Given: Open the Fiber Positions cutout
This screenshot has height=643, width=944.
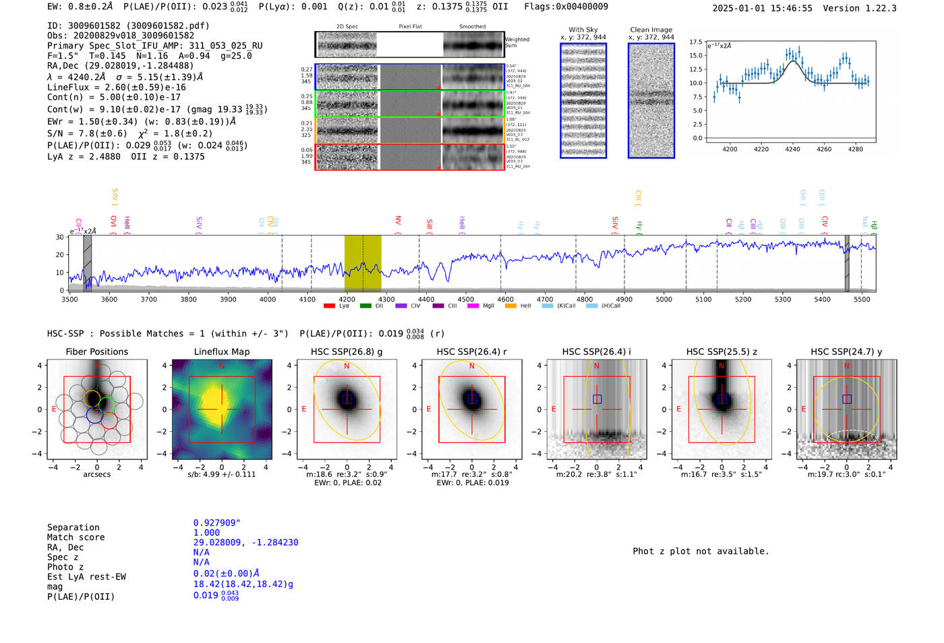Looking at the screenshot, I should (97, 410).
